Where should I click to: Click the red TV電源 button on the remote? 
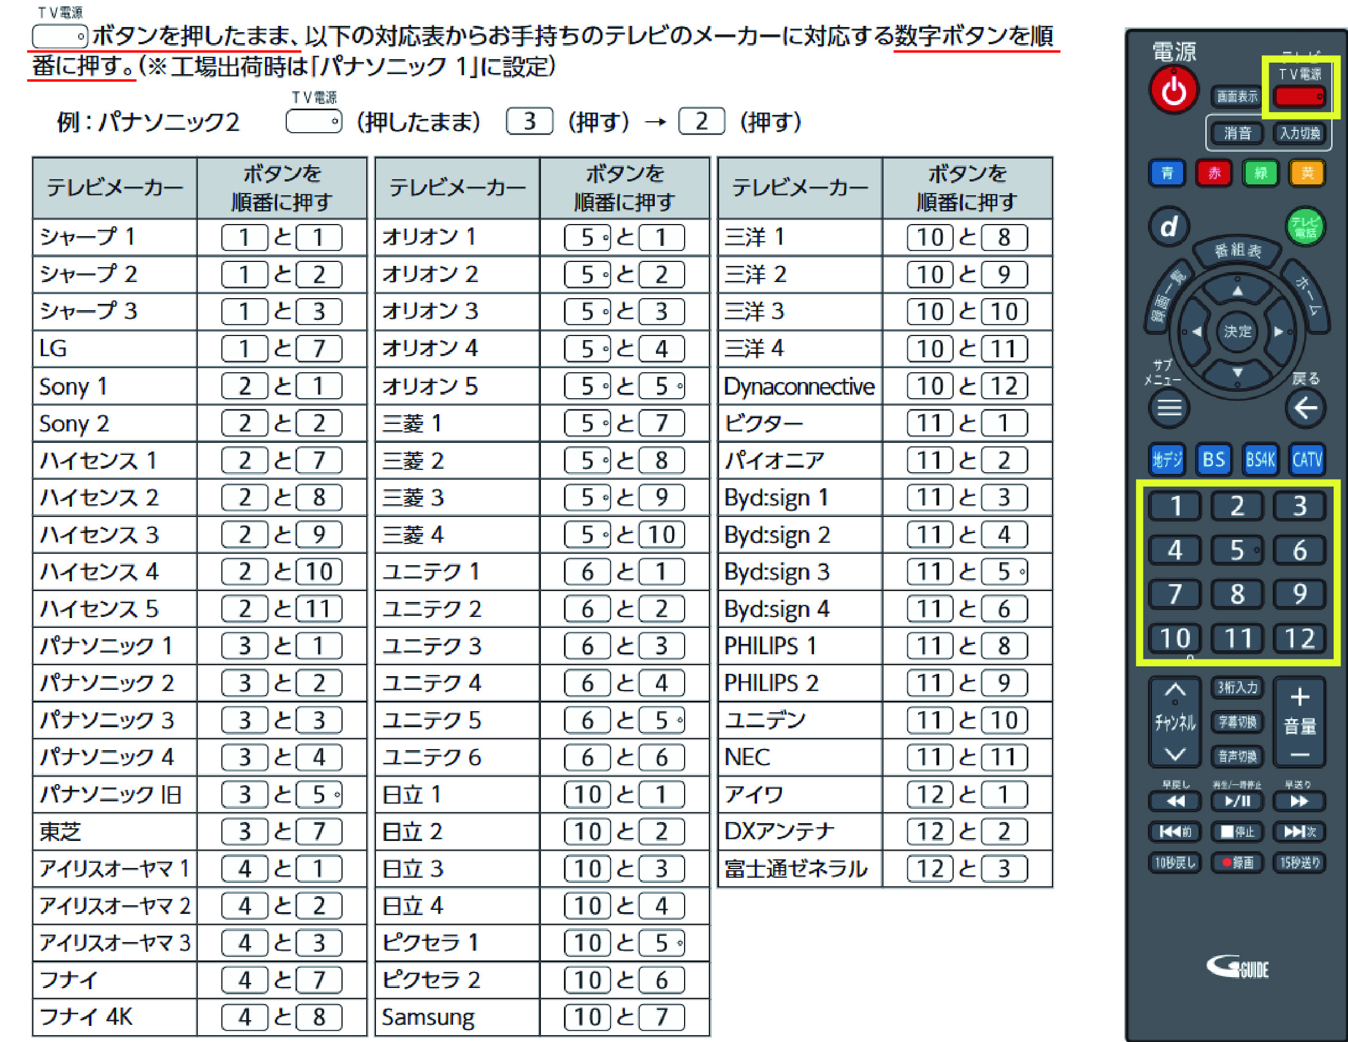[1299, 97]
